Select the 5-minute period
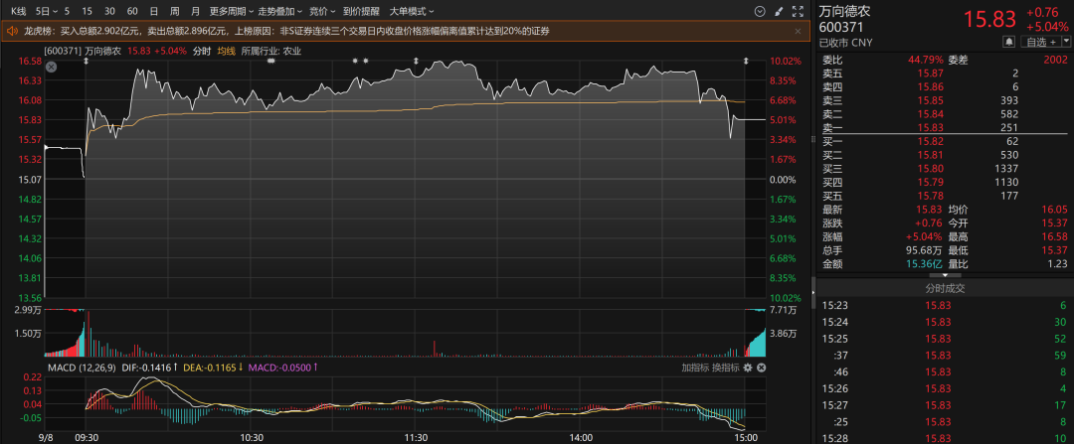Screen dimensions: 1074x444 pyautogui.click(x=67, y=12)
